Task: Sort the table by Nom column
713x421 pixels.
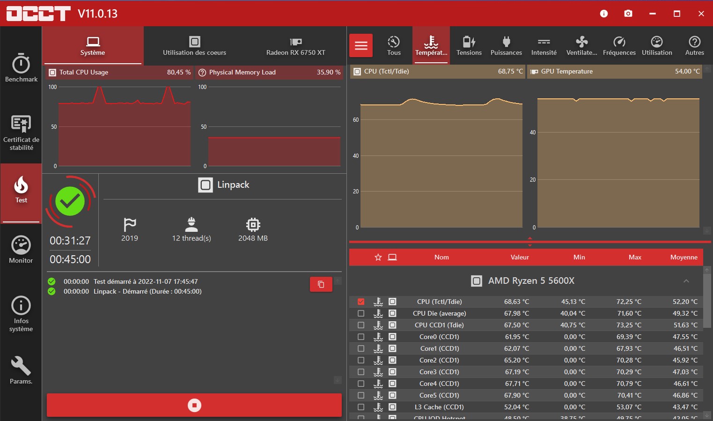Action: (441, 257)
